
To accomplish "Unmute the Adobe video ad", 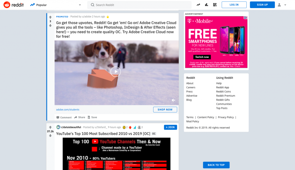I will [173, 100].
